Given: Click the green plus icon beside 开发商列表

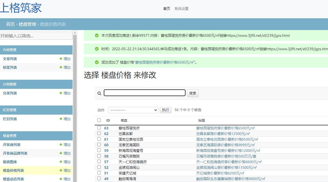Looking at the screenshot, I should pyautogui.click(x=61, y=145).
